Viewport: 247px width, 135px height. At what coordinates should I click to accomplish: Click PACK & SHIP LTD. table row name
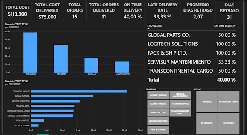[x=167, y=53]
